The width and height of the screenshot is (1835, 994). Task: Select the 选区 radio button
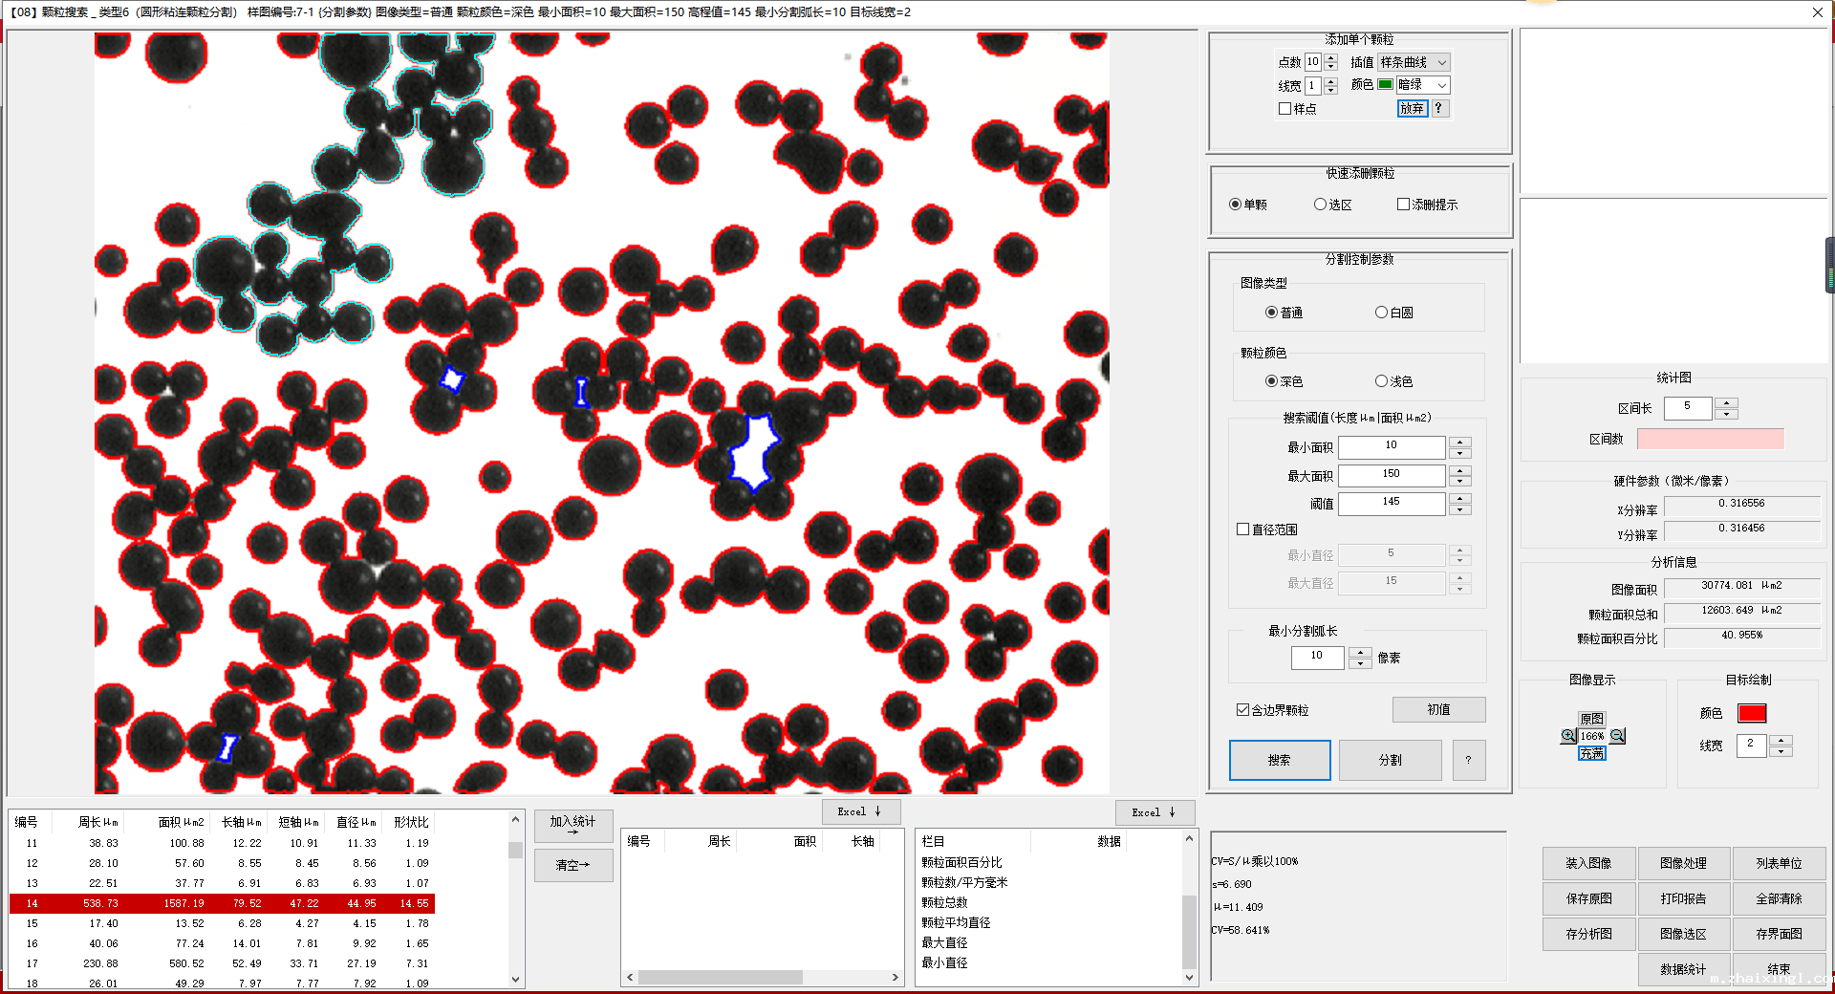(x=1320, y=205)
